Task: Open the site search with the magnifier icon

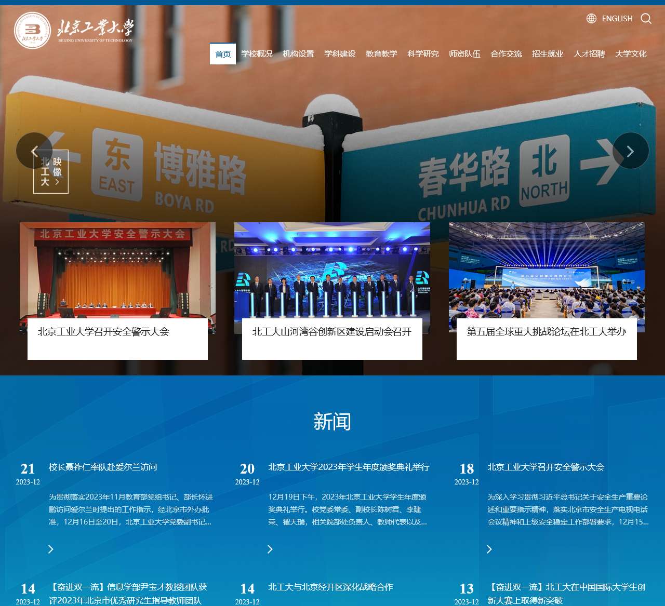Action: [646, 19]
